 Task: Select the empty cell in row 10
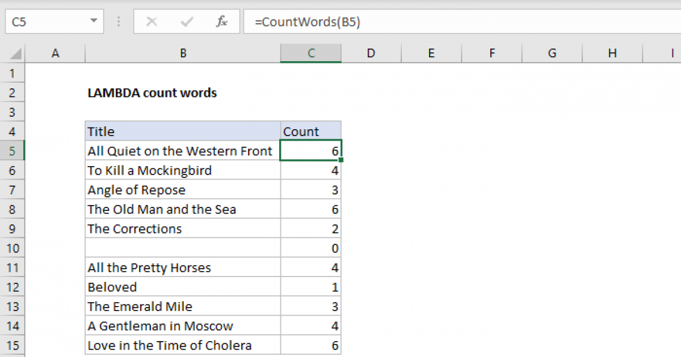183,248
